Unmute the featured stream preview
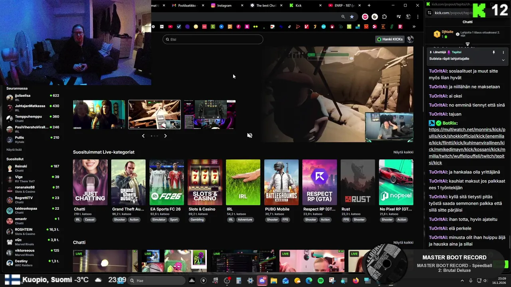The height and width of the screenshot is (287, 511). click(x=250, y=136)
